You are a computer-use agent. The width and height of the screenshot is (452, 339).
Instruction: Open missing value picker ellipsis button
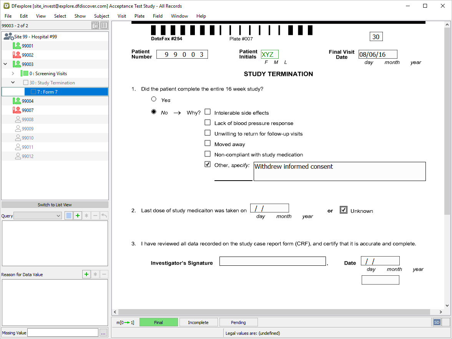pyautogui.click(x=103, y=333)
